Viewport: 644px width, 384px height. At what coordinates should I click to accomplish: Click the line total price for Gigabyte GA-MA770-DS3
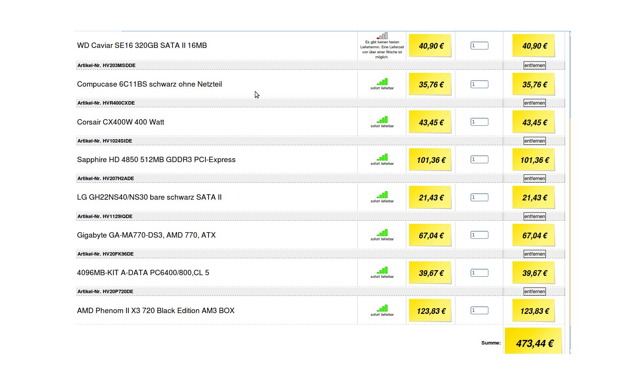[534, 235]
